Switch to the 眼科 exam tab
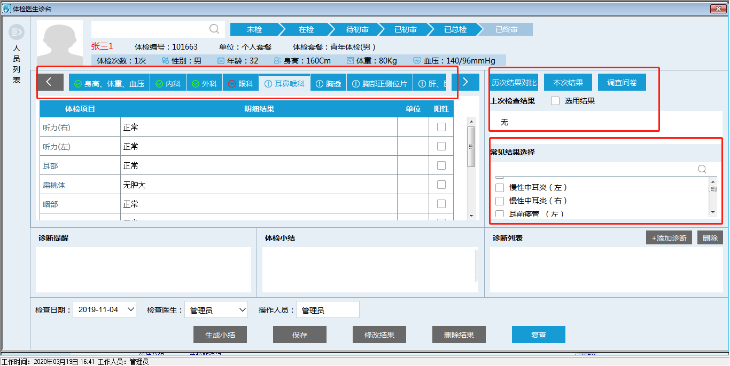The width and height of the screenshot is (730, 366). pyautogui.click(x=240, y=84)
